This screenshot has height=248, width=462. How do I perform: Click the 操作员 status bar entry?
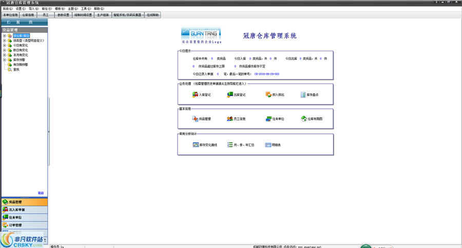click(x=57, y=246)
